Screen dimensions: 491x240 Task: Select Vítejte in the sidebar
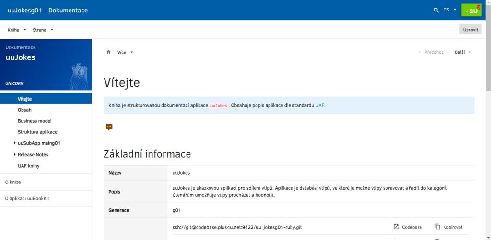click(46, 99)
